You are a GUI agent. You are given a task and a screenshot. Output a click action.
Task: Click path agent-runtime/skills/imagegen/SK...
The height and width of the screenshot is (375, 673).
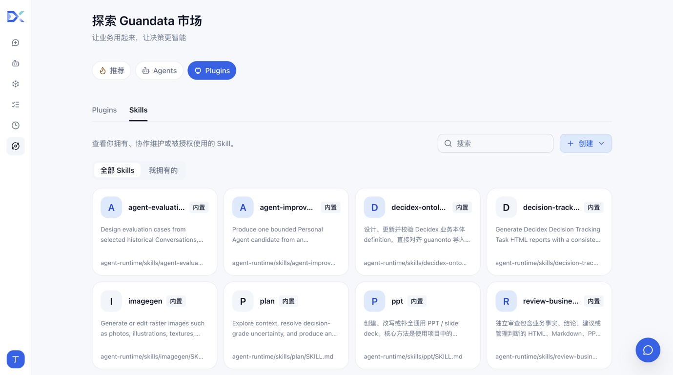[x=152, y=356]
